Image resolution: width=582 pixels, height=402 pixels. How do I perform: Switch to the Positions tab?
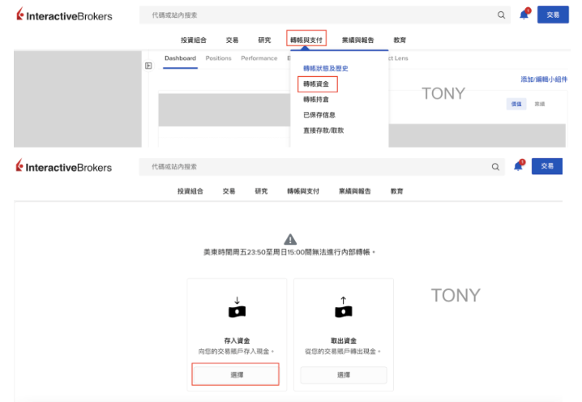tap(218, 58)
